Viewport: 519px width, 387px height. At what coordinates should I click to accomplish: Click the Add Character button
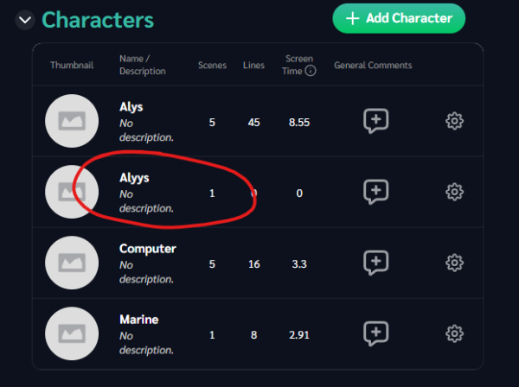399,18
